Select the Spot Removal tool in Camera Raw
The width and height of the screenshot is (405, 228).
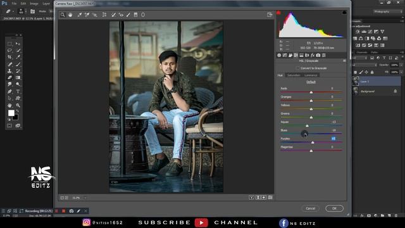pyautogui.click(x=113, y=15)
